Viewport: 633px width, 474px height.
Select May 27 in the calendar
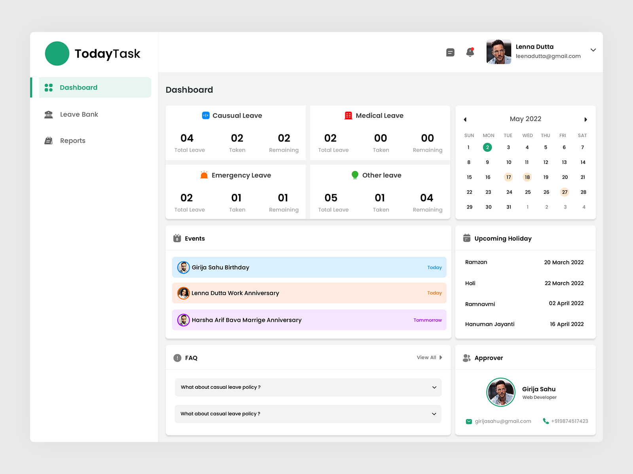click(565, 192)
